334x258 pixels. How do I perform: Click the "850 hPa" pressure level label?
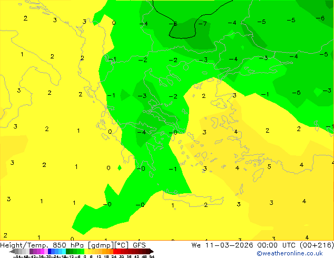[x=68, y=245]
